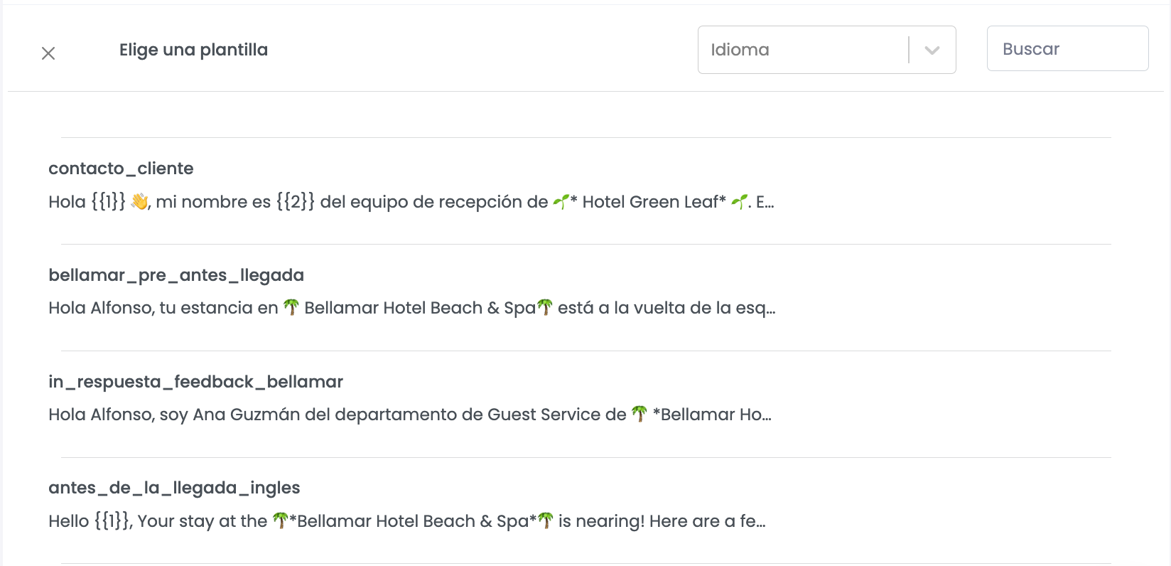
Task: Click the palm tree after Spa* in English template
Action: tap(546, 520)
